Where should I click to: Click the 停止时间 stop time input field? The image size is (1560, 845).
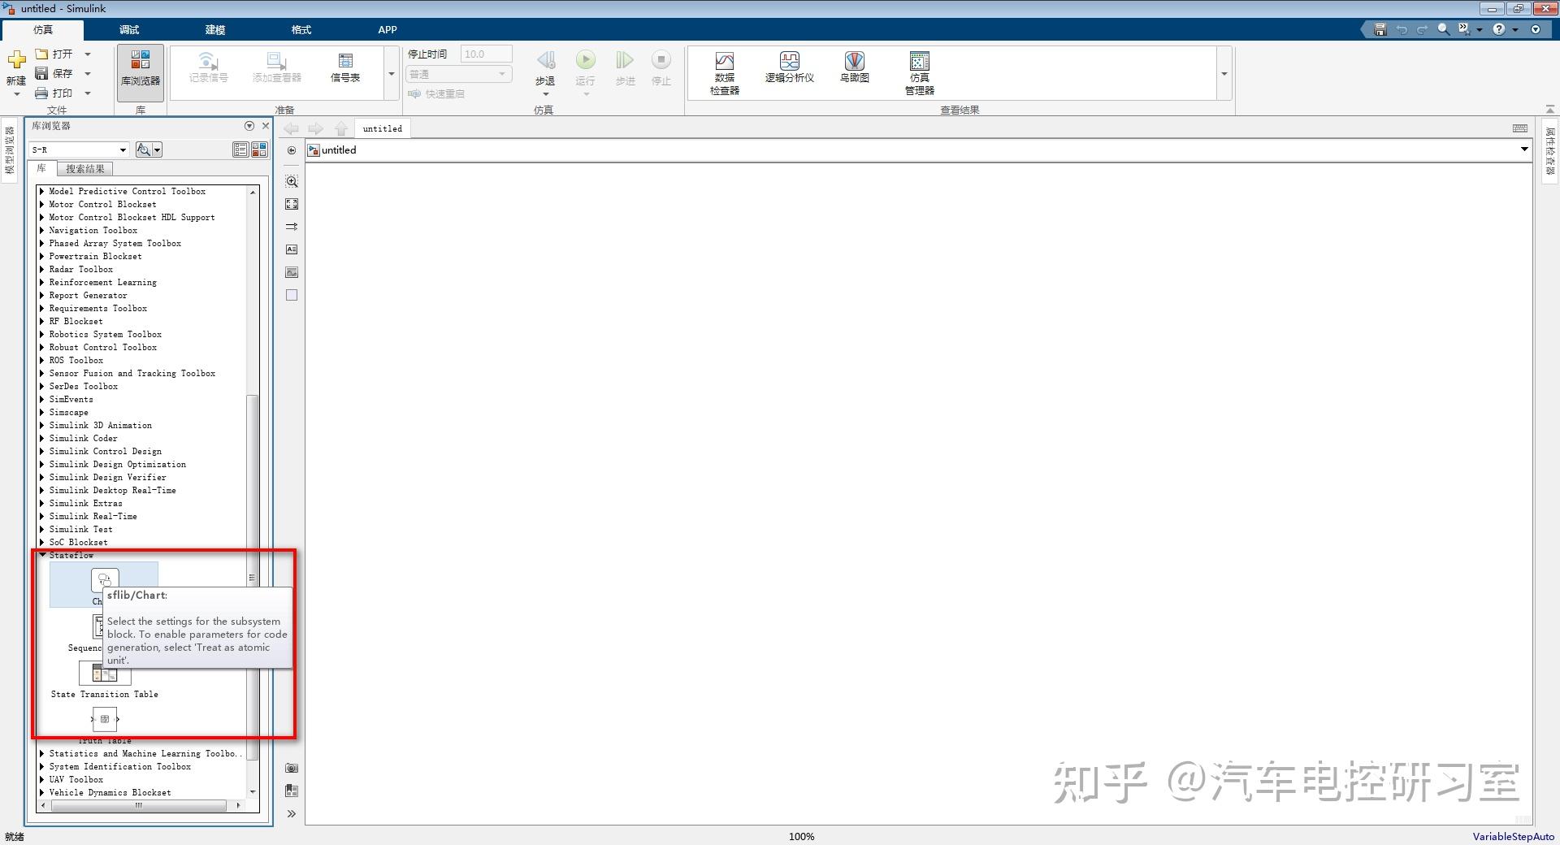487,54
